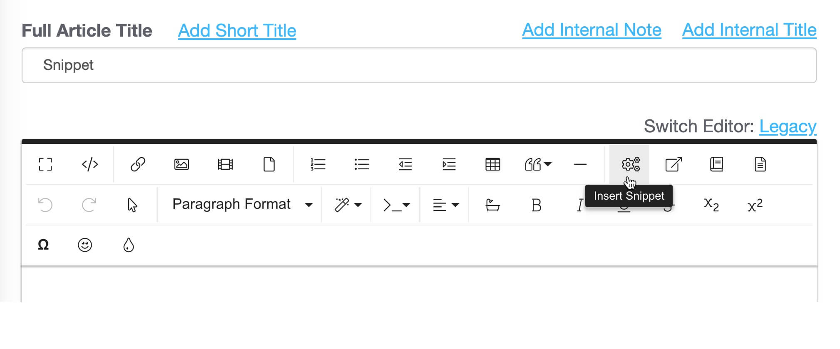Open the quote block dropdown
The width and height of the screenshot is (840, 349).
pyautogui.click(x=538, y=164)
